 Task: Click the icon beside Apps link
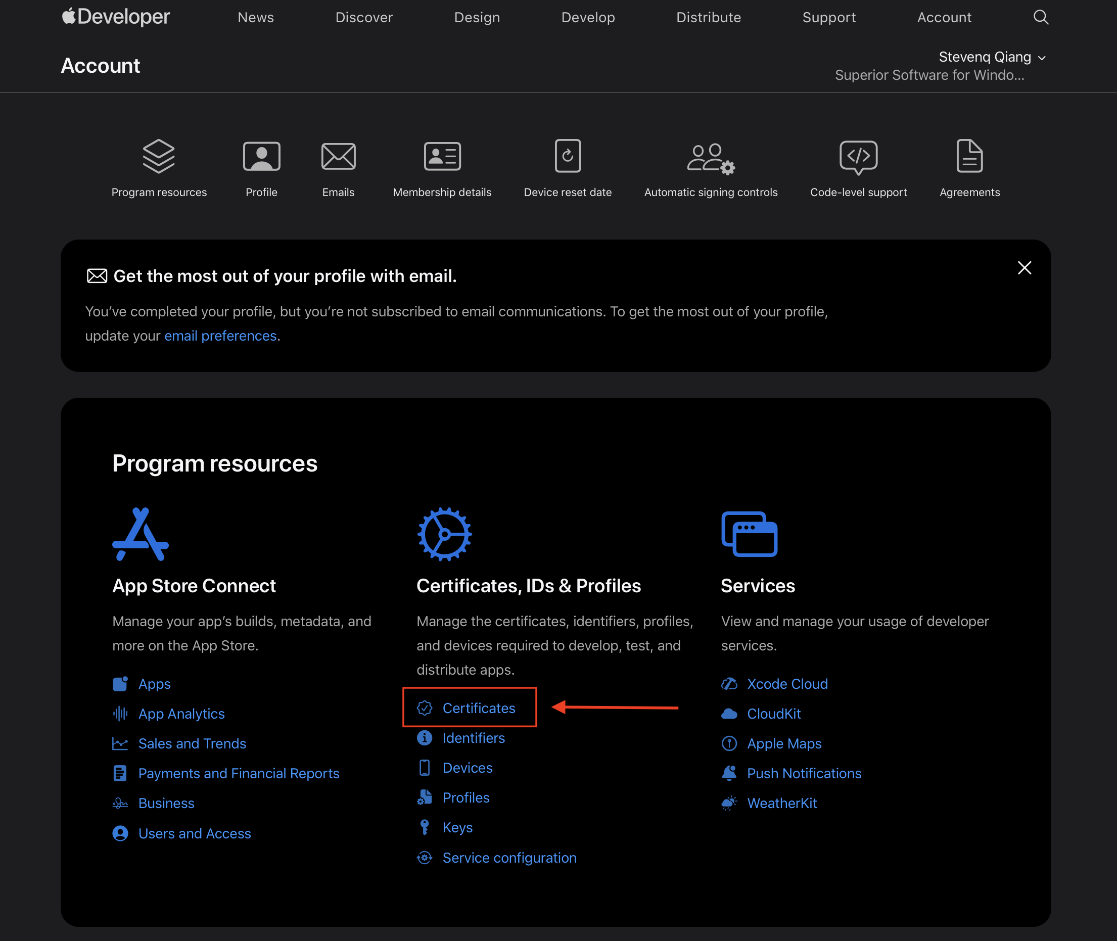pos(121,684)
